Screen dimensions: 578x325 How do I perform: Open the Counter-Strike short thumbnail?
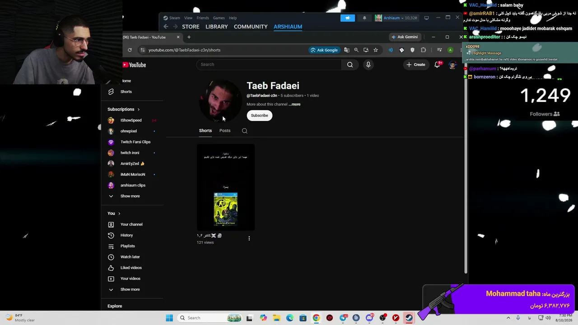tap(226, 187)
